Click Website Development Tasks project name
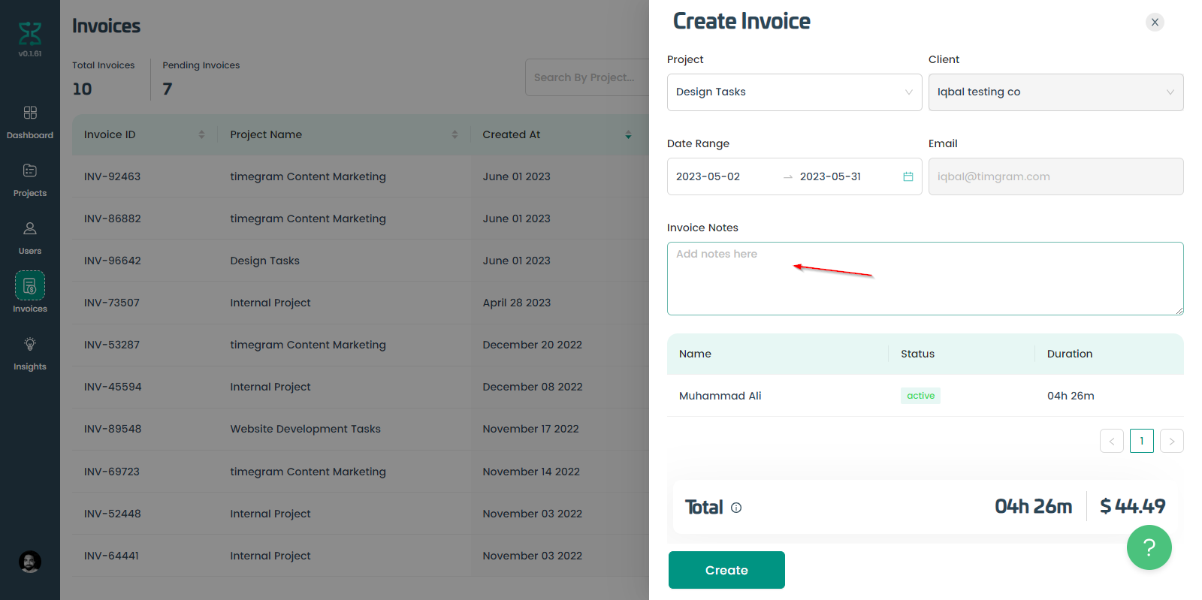 click(305, 429)
